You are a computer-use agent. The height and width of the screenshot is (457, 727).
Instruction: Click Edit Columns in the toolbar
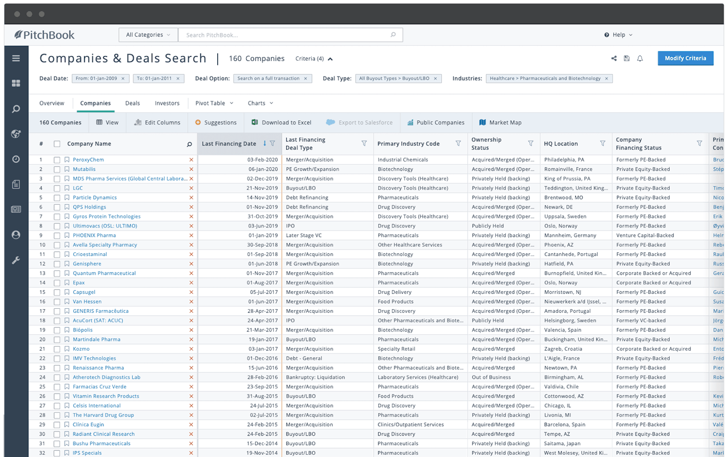click(157, 122)
